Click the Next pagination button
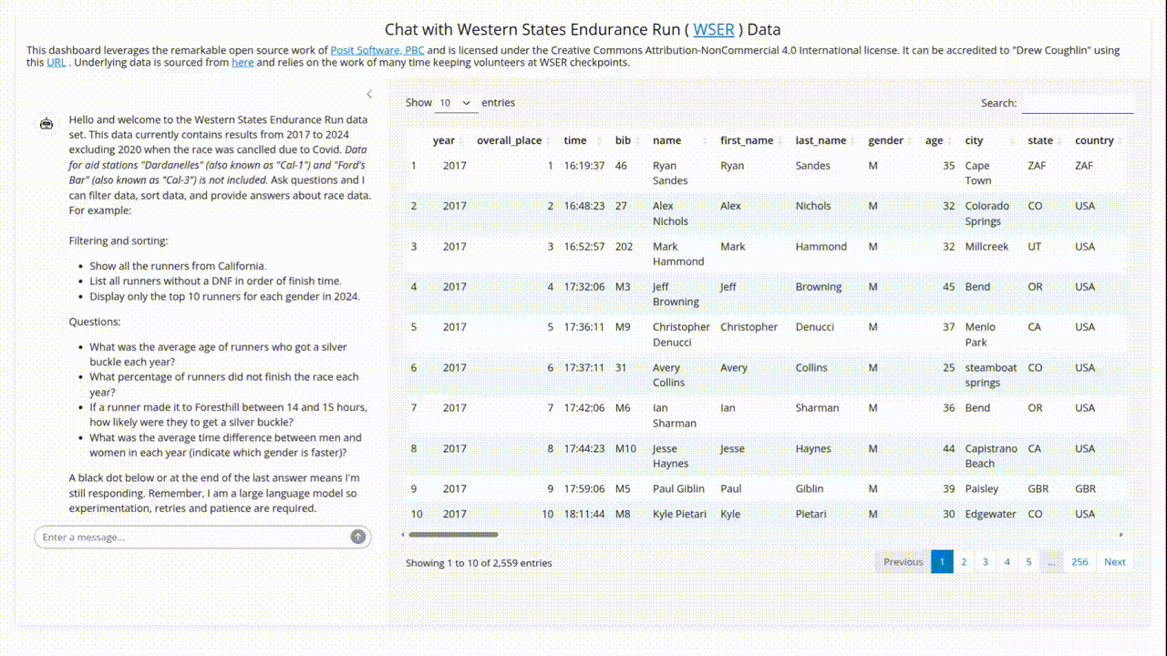 pos(1115,562)
